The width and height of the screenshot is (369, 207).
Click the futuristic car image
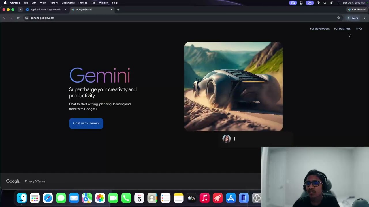pyautogui.click(x=234, y=86)
